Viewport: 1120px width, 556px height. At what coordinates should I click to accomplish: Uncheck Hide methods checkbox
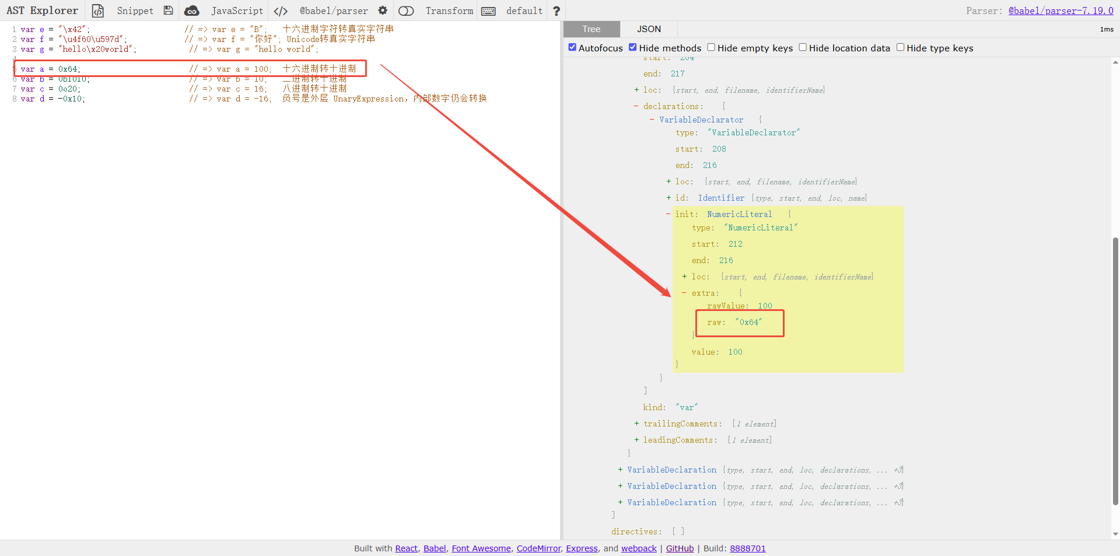(x=633, y=47)
